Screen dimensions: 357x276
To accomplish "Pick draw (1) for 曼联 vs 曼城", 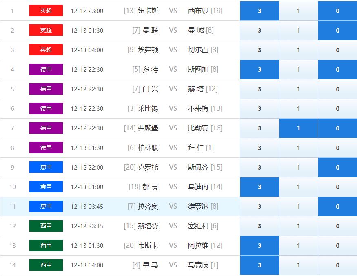I will point(299,30).
